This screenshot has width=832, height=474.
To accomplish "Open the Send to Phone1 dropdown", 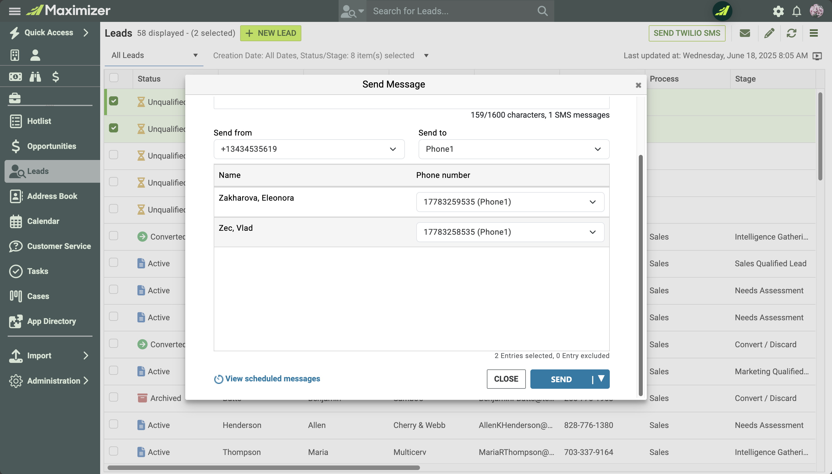I will [514, 149].
